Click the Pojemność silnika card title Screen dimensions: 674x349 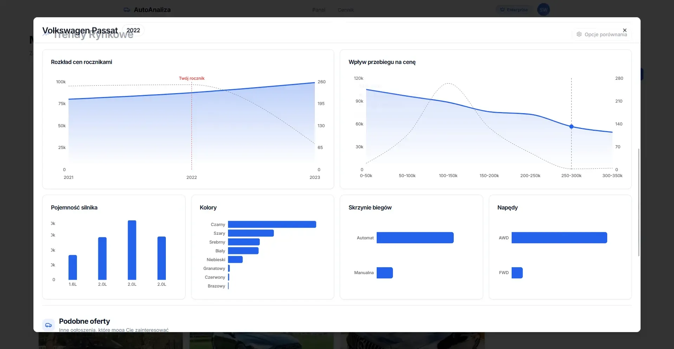click(74, 207)
